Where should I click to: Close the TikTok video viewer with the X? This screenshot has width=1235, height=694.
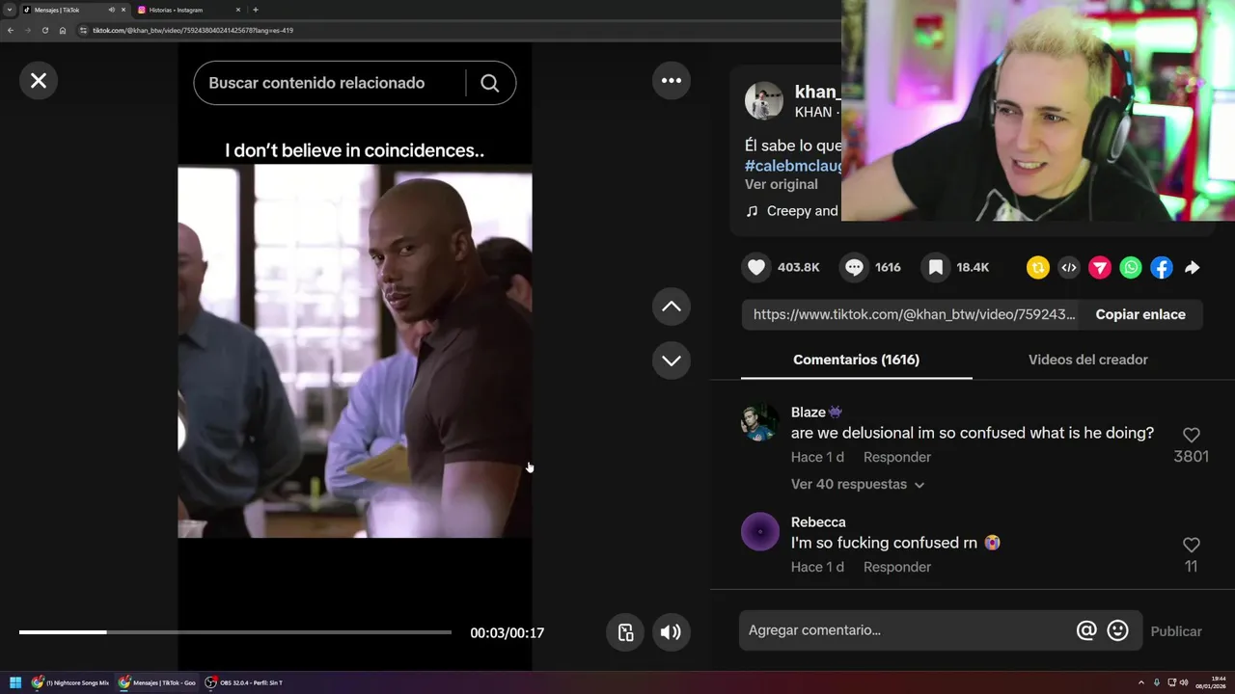click(x=39, y=81)
